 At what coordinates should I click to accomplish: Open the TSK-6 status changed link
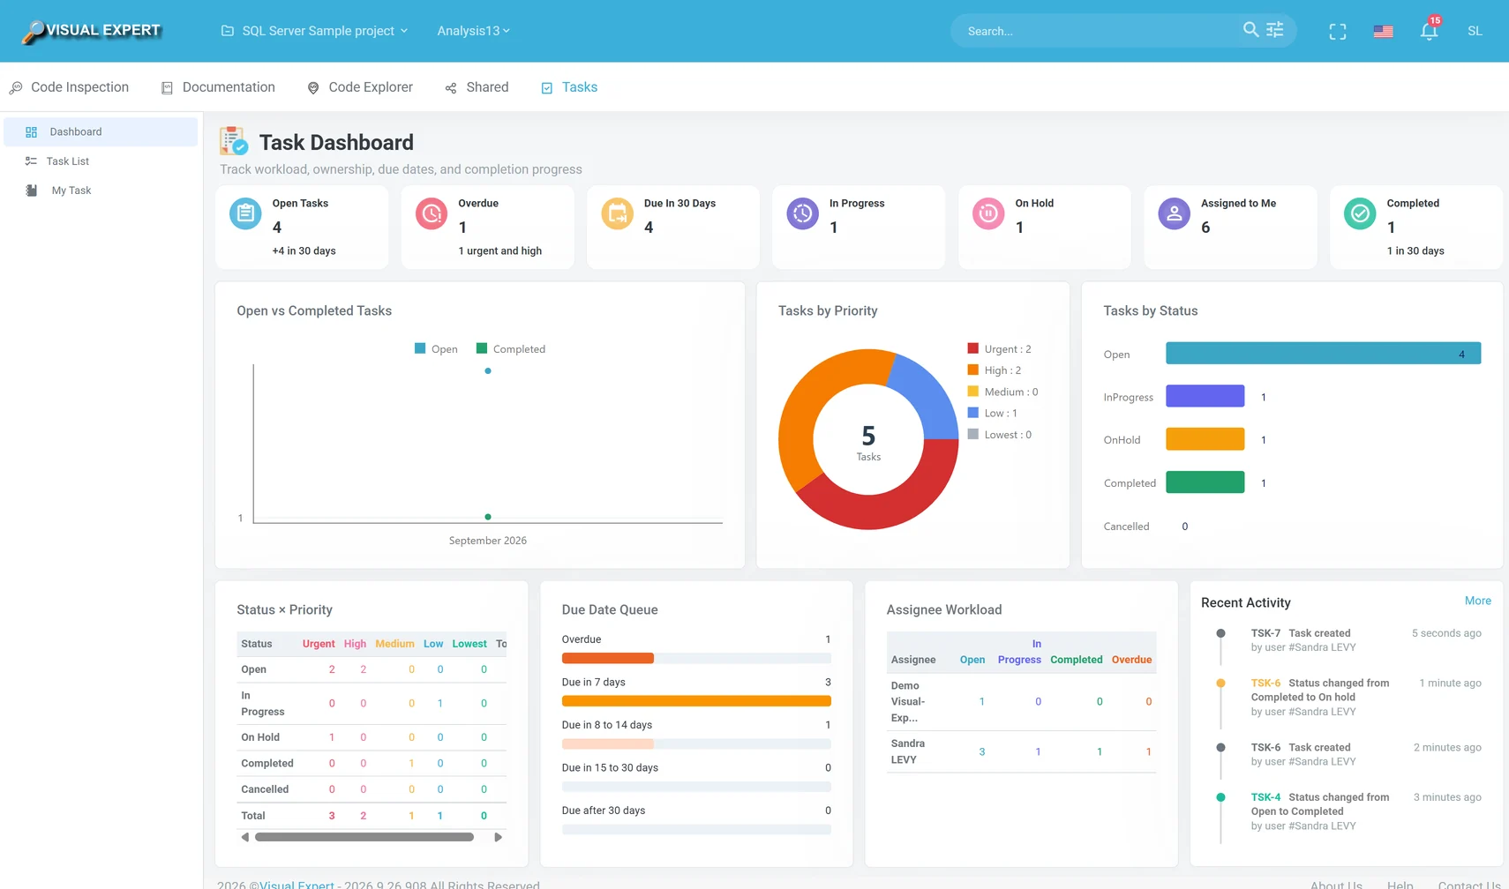pos(1265,683)
